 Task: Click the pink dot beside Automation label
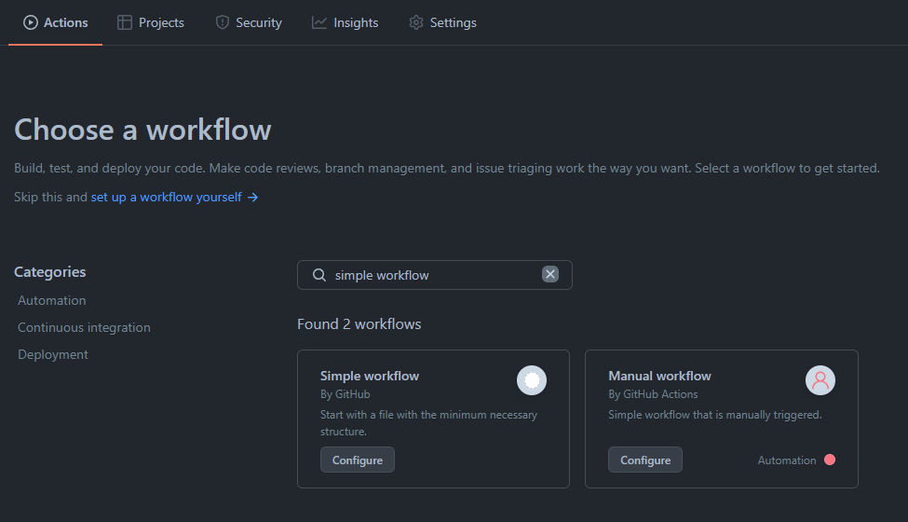tap(830, 460)
